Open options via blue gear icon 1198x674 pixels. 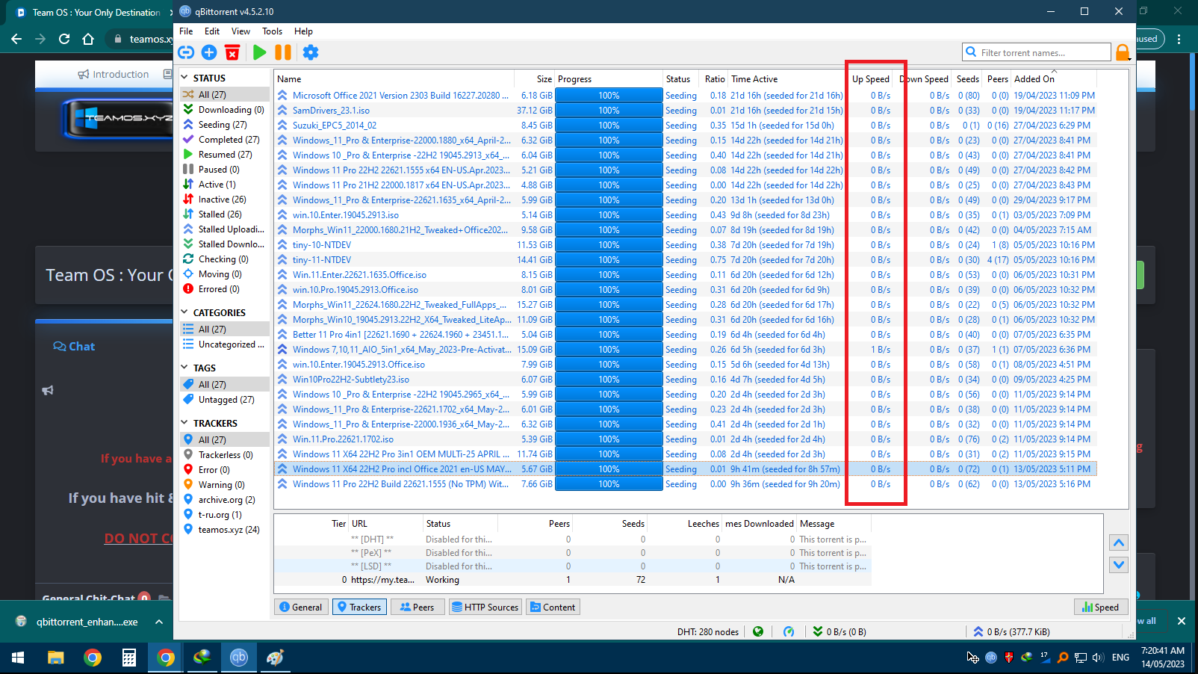coord(311,52)
